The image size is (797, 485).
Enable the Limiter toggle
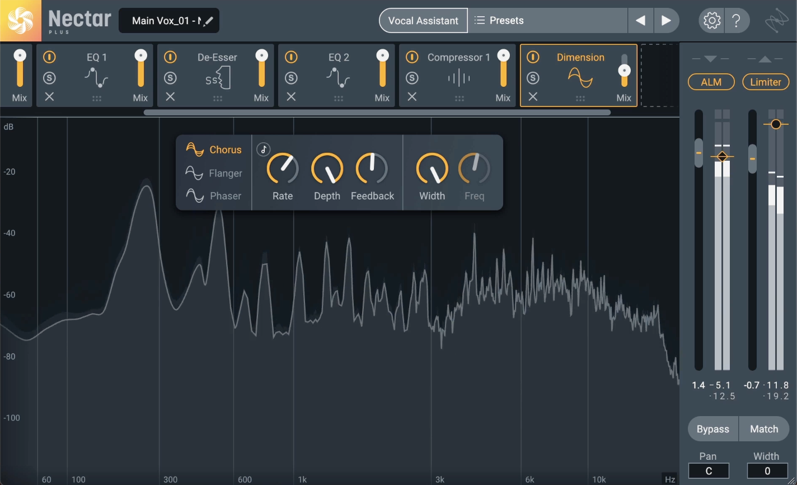[x=766, y=82]
